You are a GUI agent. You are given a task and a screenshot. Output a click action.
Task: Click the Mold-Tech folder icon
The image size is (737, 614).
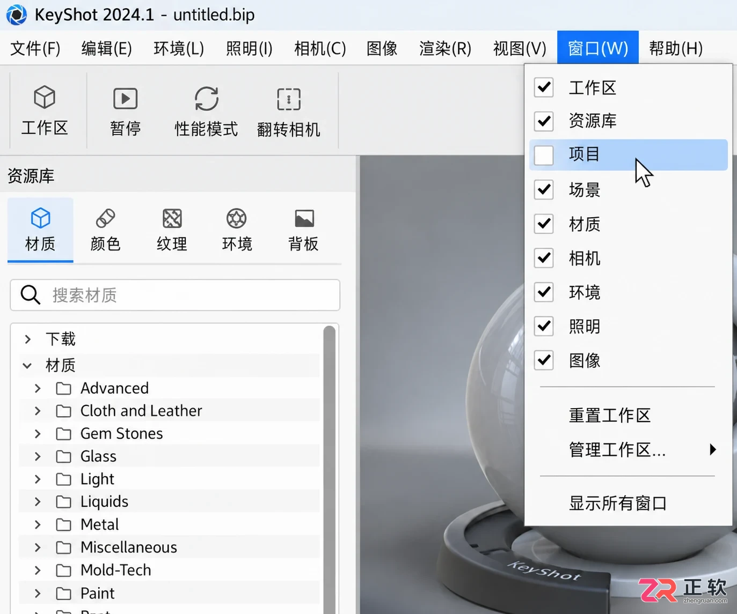coord(64,570)
